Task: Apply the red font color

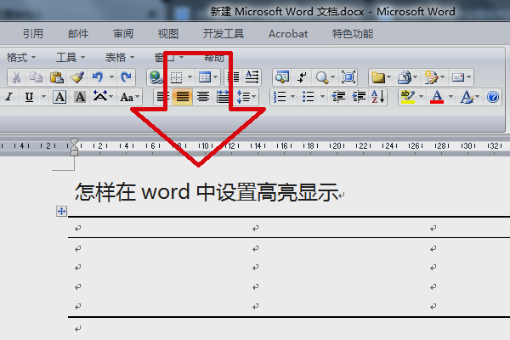Action: pyautogui.click(x=437, y=97)
